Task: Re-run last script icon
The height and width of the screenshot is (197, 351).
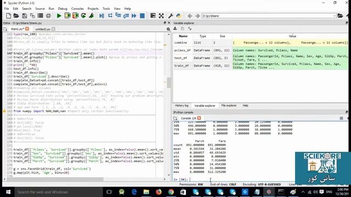Action: (x=83, y=16)
